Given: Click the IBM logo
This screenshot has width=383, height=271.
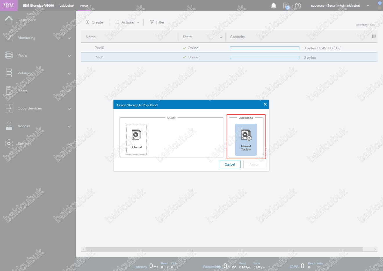Looking at the screenshot, I should 9,6.
